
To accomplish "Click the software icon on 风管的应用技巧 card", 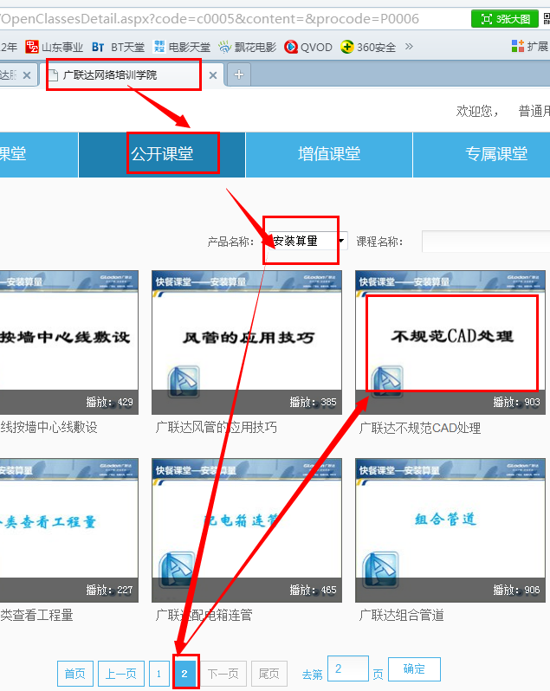I will click(184, 382).
